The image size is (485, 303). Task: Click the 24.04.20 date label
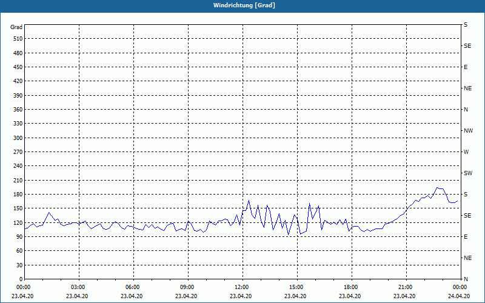459,296
